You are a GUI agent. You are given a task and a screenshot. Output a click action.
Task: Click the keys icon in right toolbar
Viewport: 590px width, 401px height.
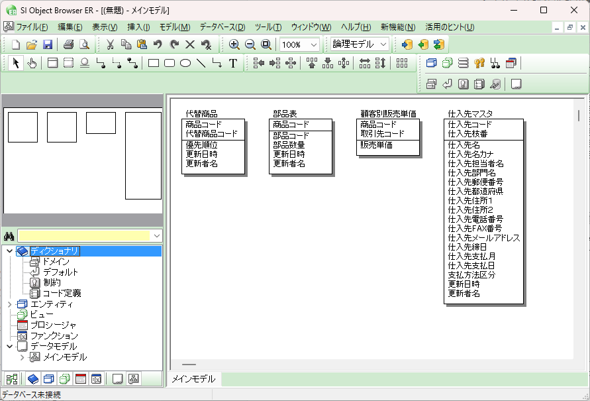pos(479,63)
